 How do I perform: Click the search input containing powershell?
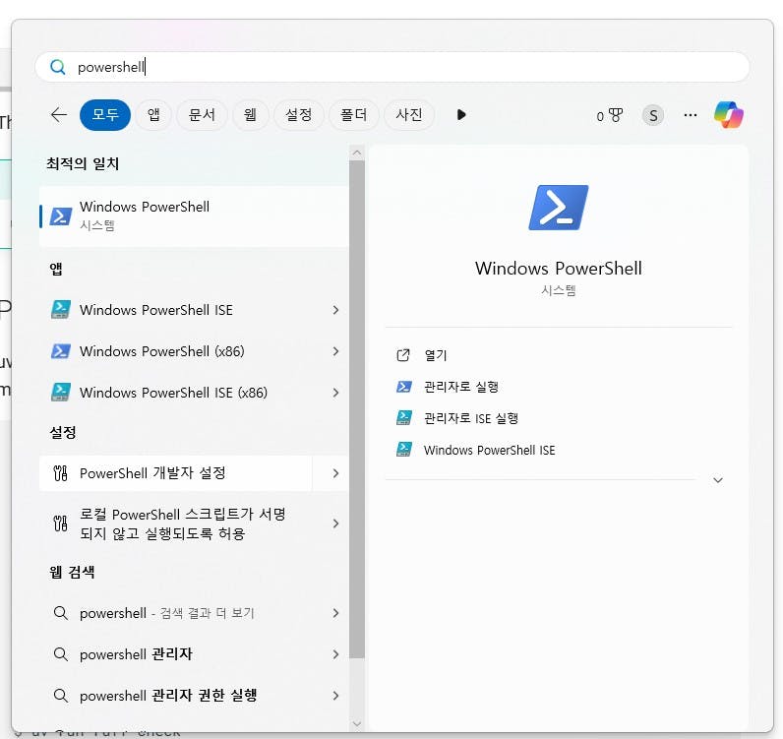[392, 67]
